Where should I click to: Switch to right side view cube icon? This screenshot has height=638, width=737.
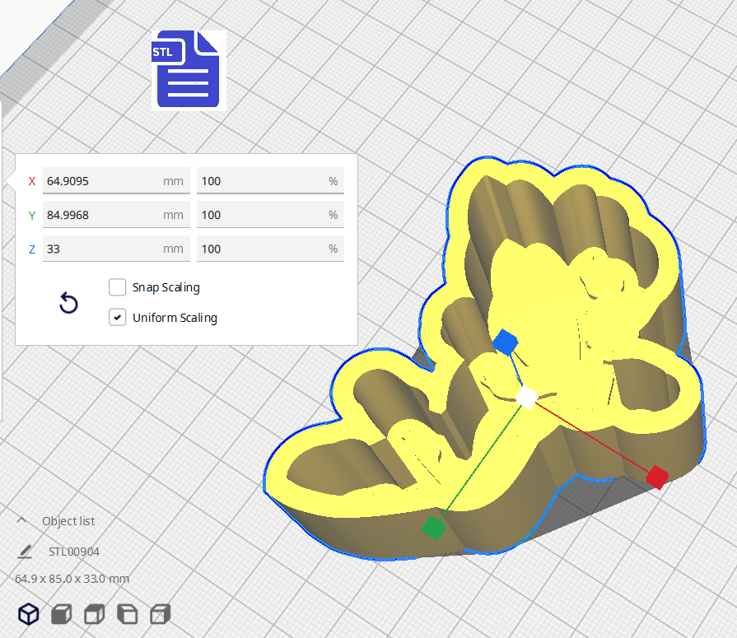tap(161, 614)
